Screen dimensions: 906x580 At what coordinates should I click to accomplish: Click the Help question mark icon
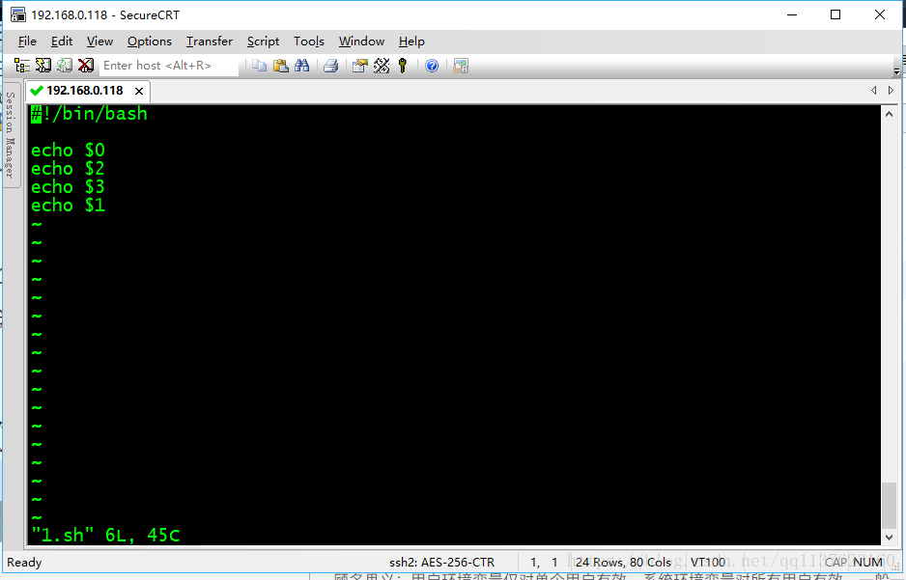pyautogui.click(x=432, y=66)
